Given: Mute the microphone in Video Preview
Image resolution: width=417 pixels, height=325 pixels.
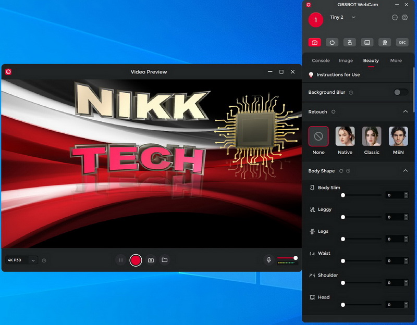Looking at the screenshot, I should (x=269, y=259).
